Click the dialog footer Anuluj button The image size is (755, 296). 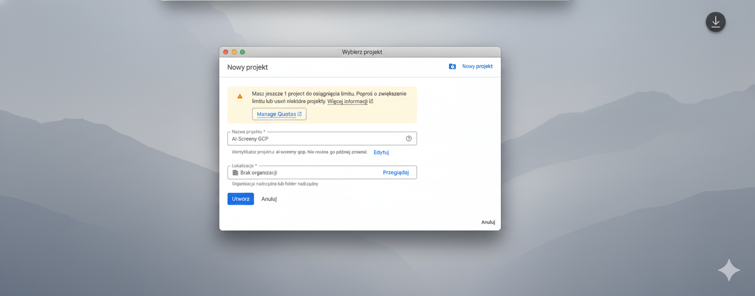tap(488, 222)
